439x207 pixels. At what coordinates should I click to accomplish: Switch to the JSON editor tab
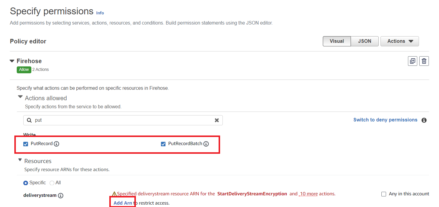click(x=365, y=41)
